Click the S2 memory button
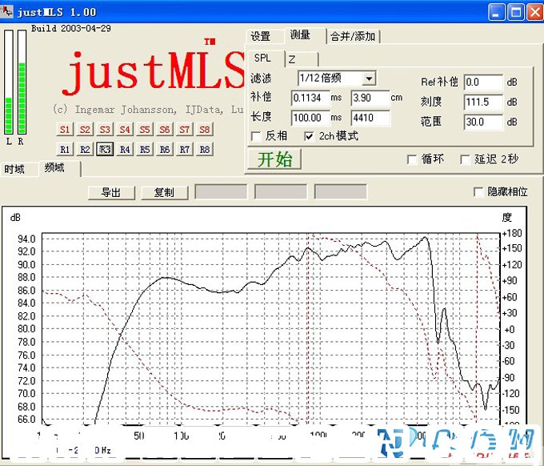This screenshot has width=544, height=466. pyautogui.click(x=85, y=130)
